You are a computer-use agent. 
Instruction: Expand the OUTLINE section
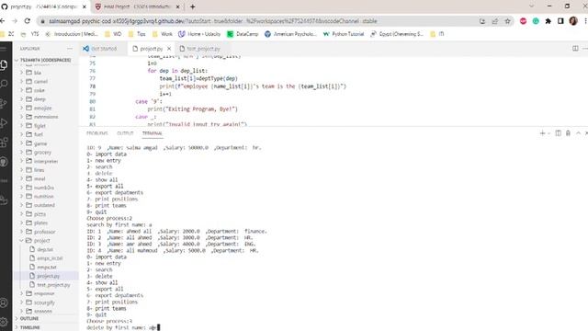click(29, 319)
